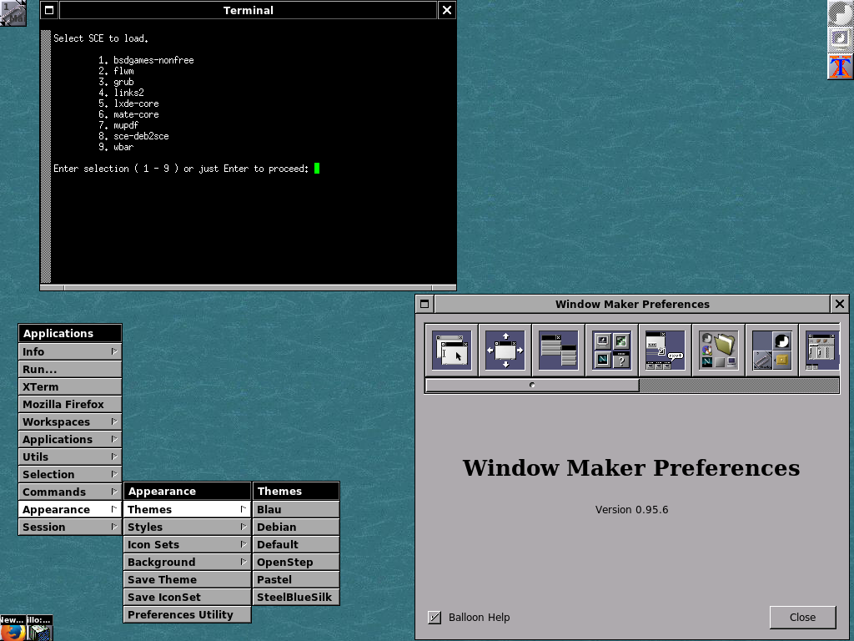Viewport: 854px width, 641px height.
Task: Click the Firefox minimized window icon
Action: (x=13, y=628)
